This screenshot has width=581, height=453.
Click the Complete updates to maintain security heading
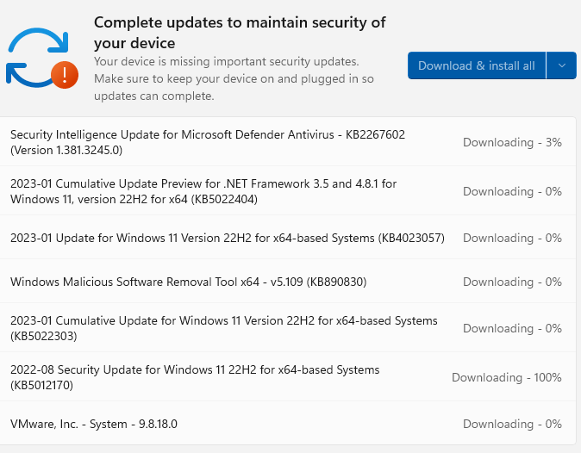tap(240, 33)
